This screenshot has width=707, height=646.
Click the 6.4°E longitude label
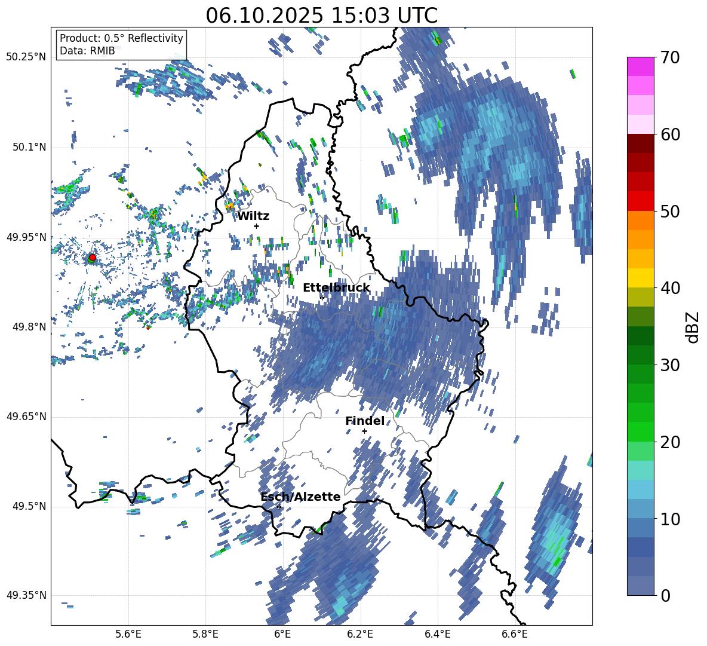437,635
